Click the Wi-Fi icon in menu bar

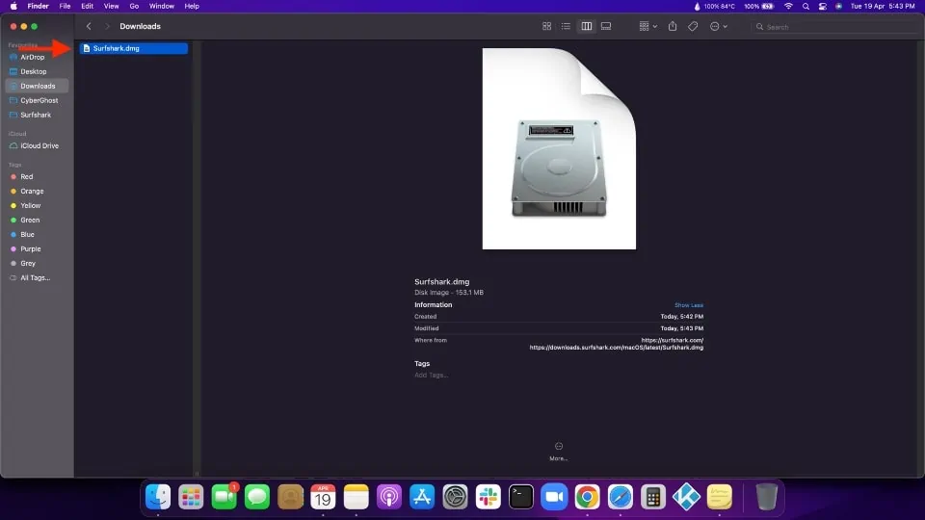pos(788,7)
